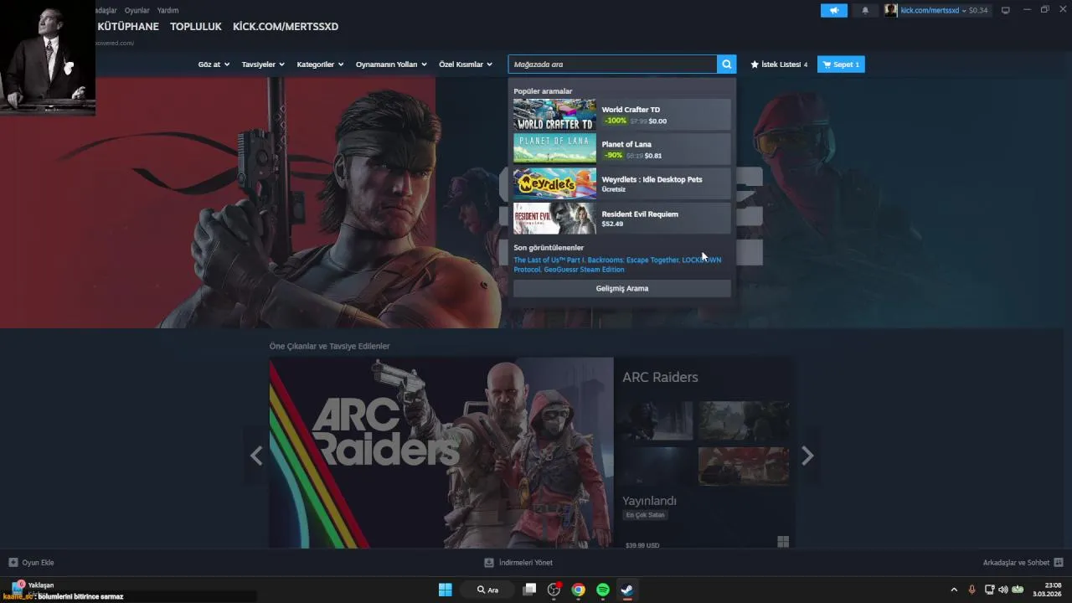Open the TOPLULUK tab
The width and height of the screenshot is (1072, 603).
[196, 27]
